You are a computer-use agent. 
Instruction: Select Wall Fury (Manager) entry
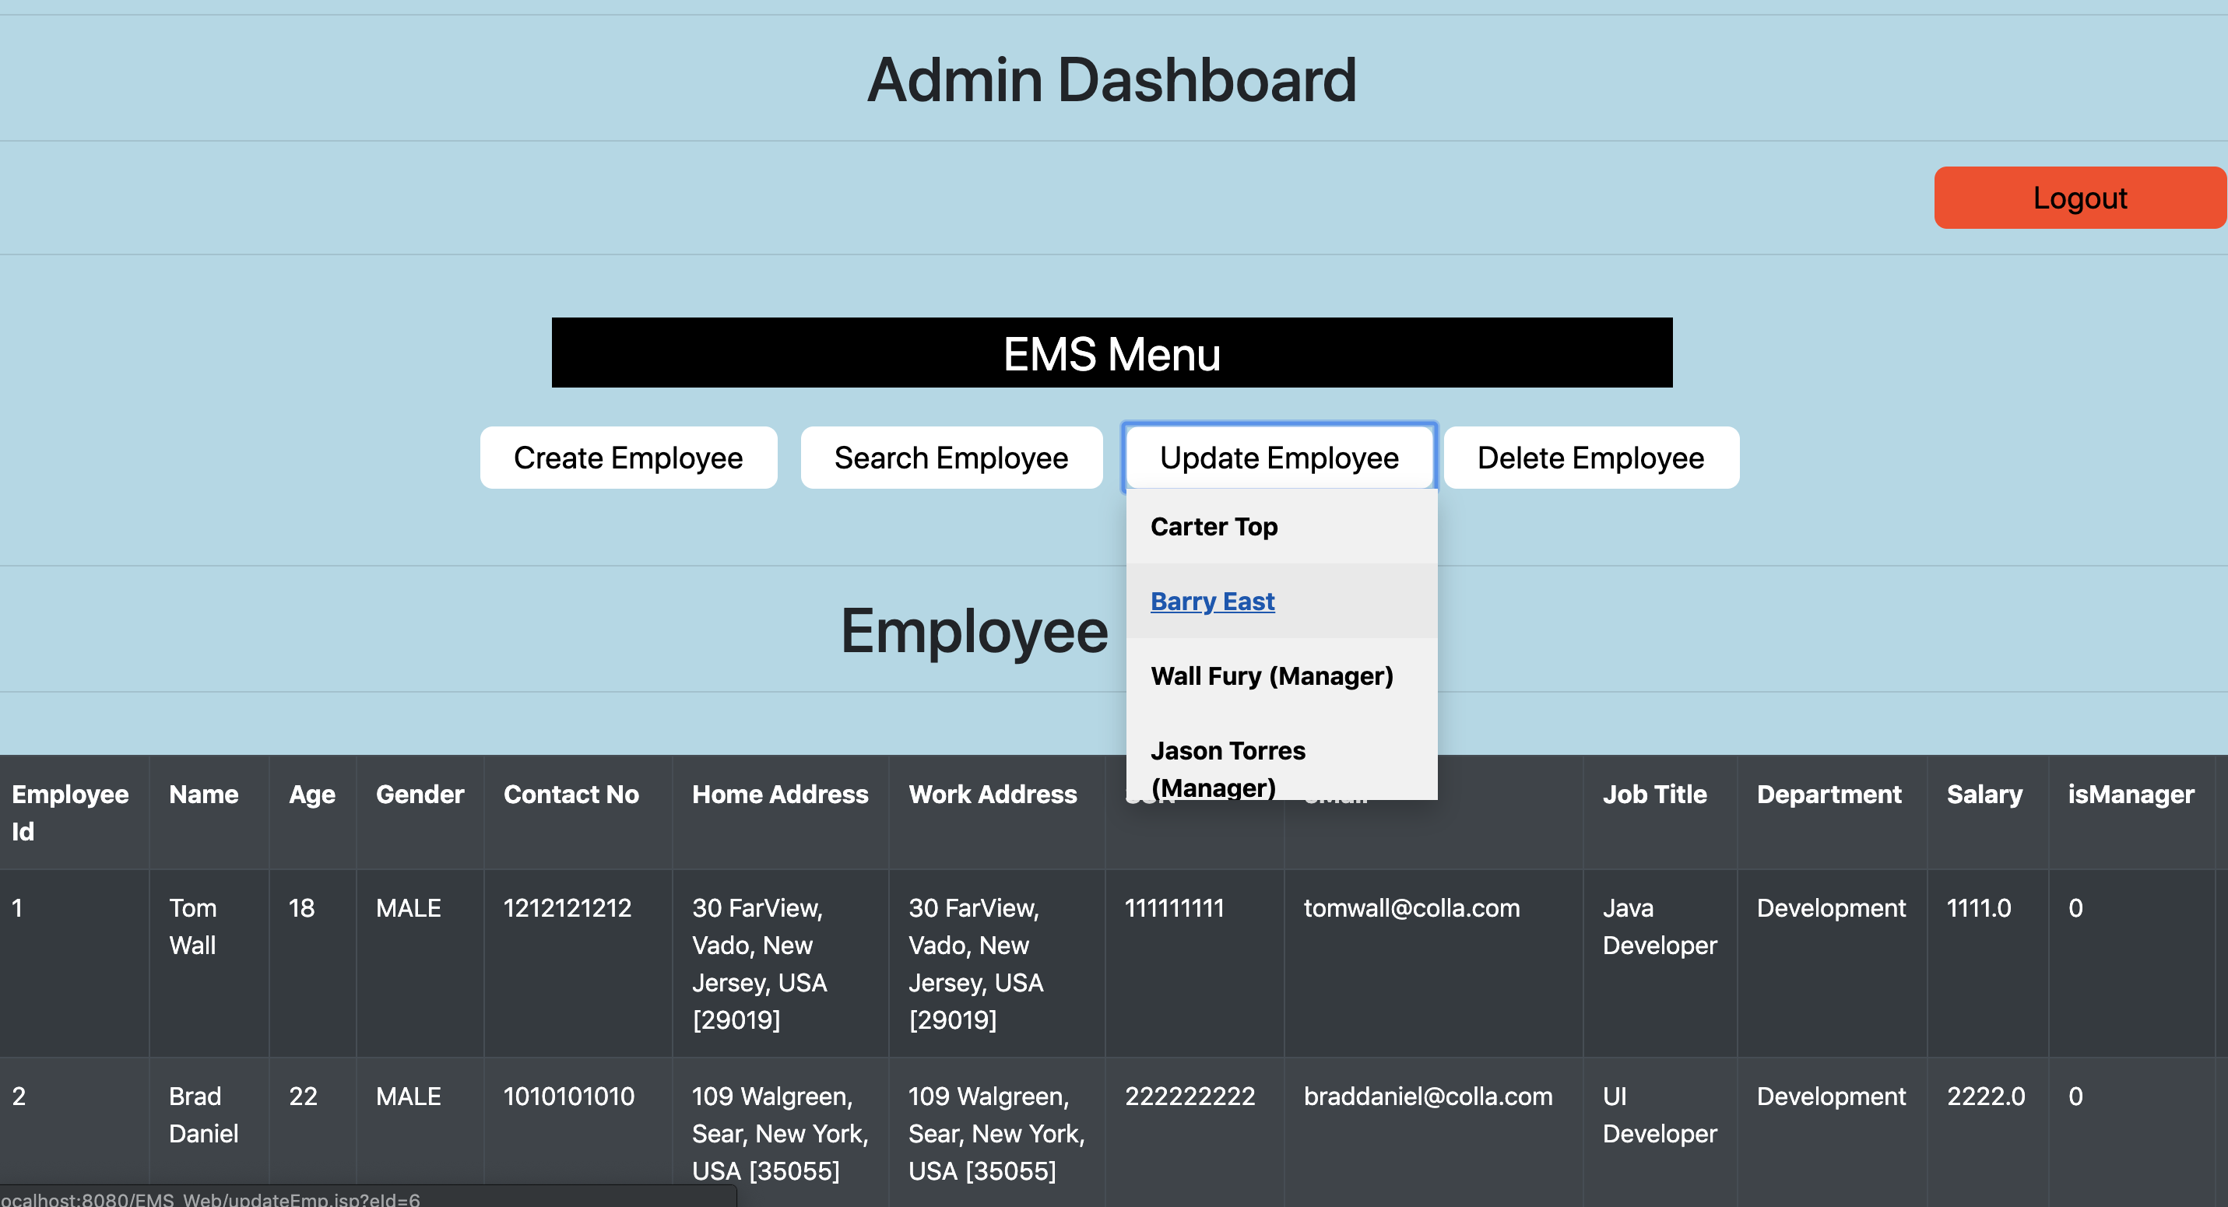click(x=1281, y=675)
